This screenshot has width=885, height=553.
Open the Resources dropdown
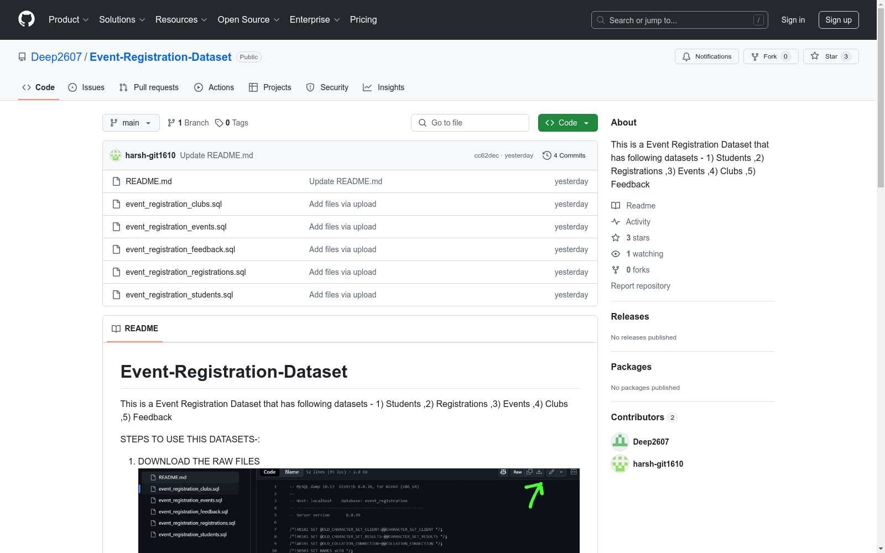click(x=181, y=20)
